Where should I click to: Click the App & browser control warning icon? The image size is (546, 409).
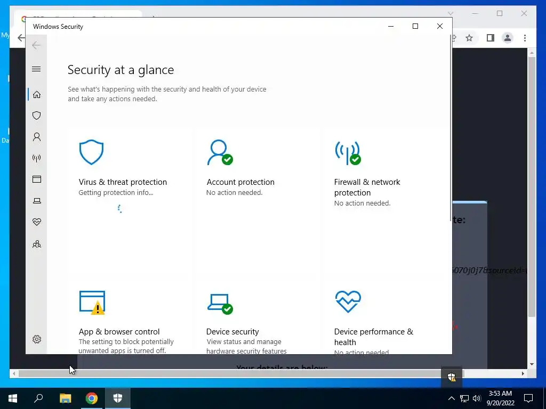pos(92,302)
